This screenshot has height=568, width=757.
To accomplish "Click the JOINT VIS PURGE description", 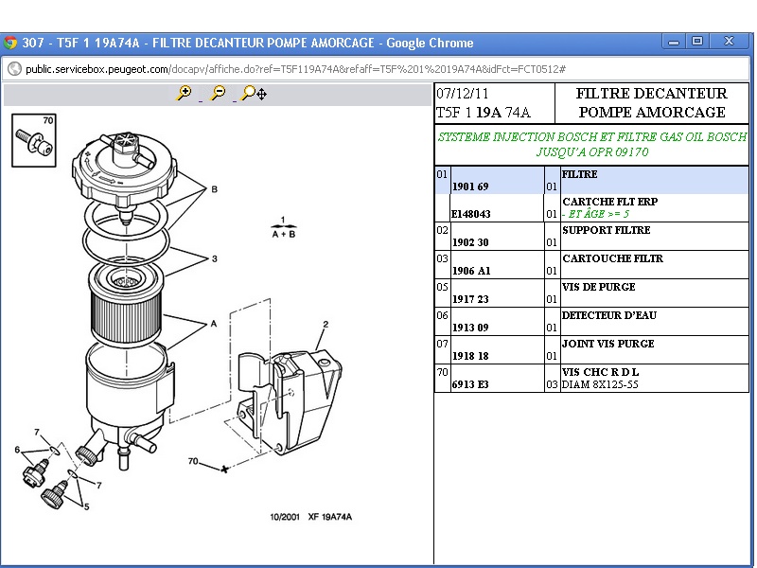I will 608,344.
